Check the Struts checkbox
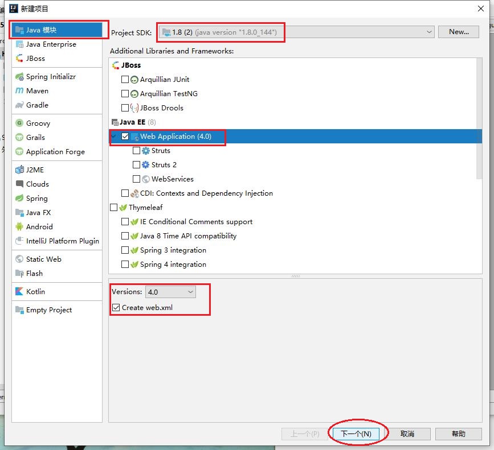The image size is (494, 450). pyautogui.click(x=136, y=151)
